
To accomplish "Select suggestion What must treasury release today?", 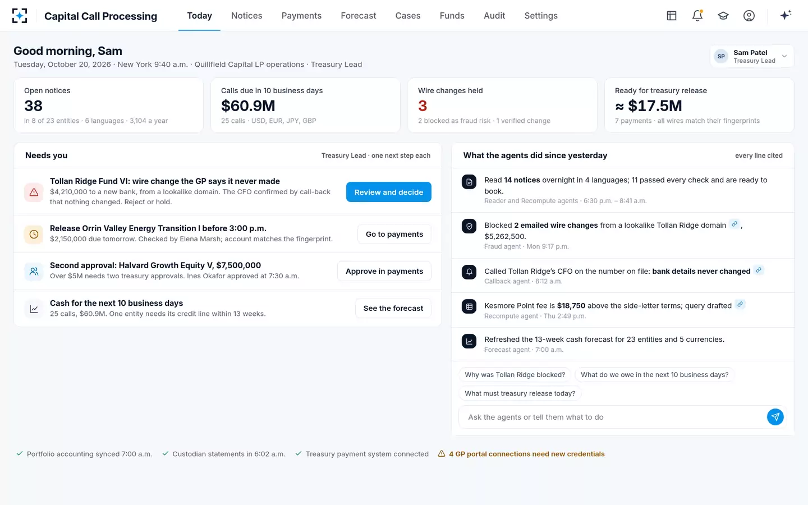I will 520,393.
